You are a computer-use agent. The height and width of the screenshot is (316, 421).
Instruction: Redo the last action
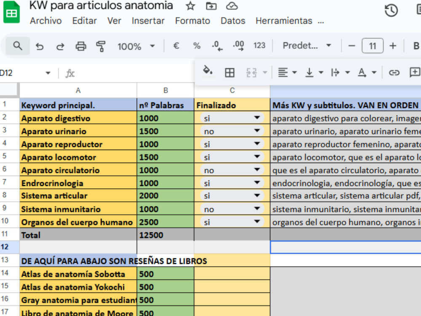pos(60,46)
